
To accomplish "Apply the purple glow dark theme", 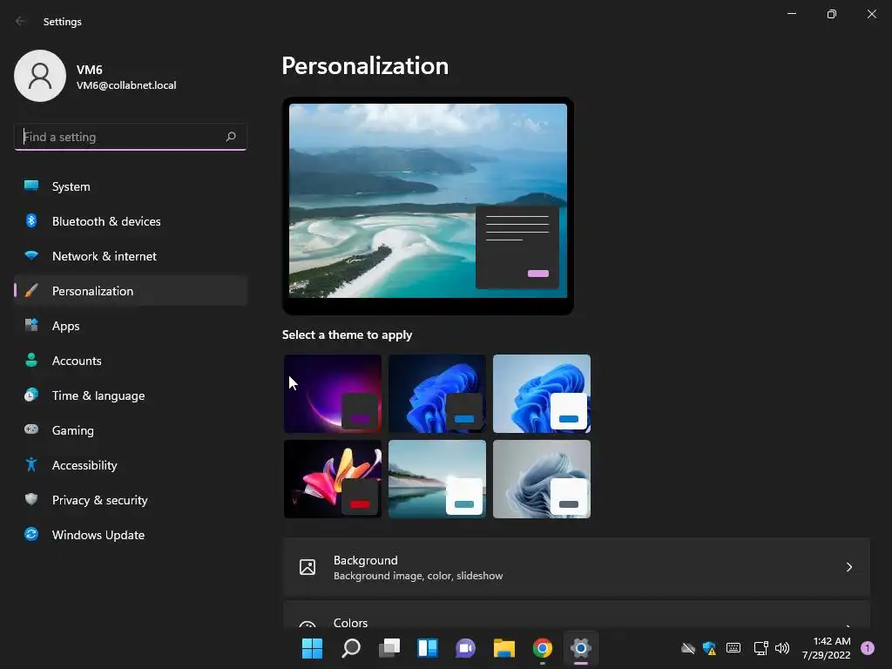I will pyautogui.click(x=333, y=394).
